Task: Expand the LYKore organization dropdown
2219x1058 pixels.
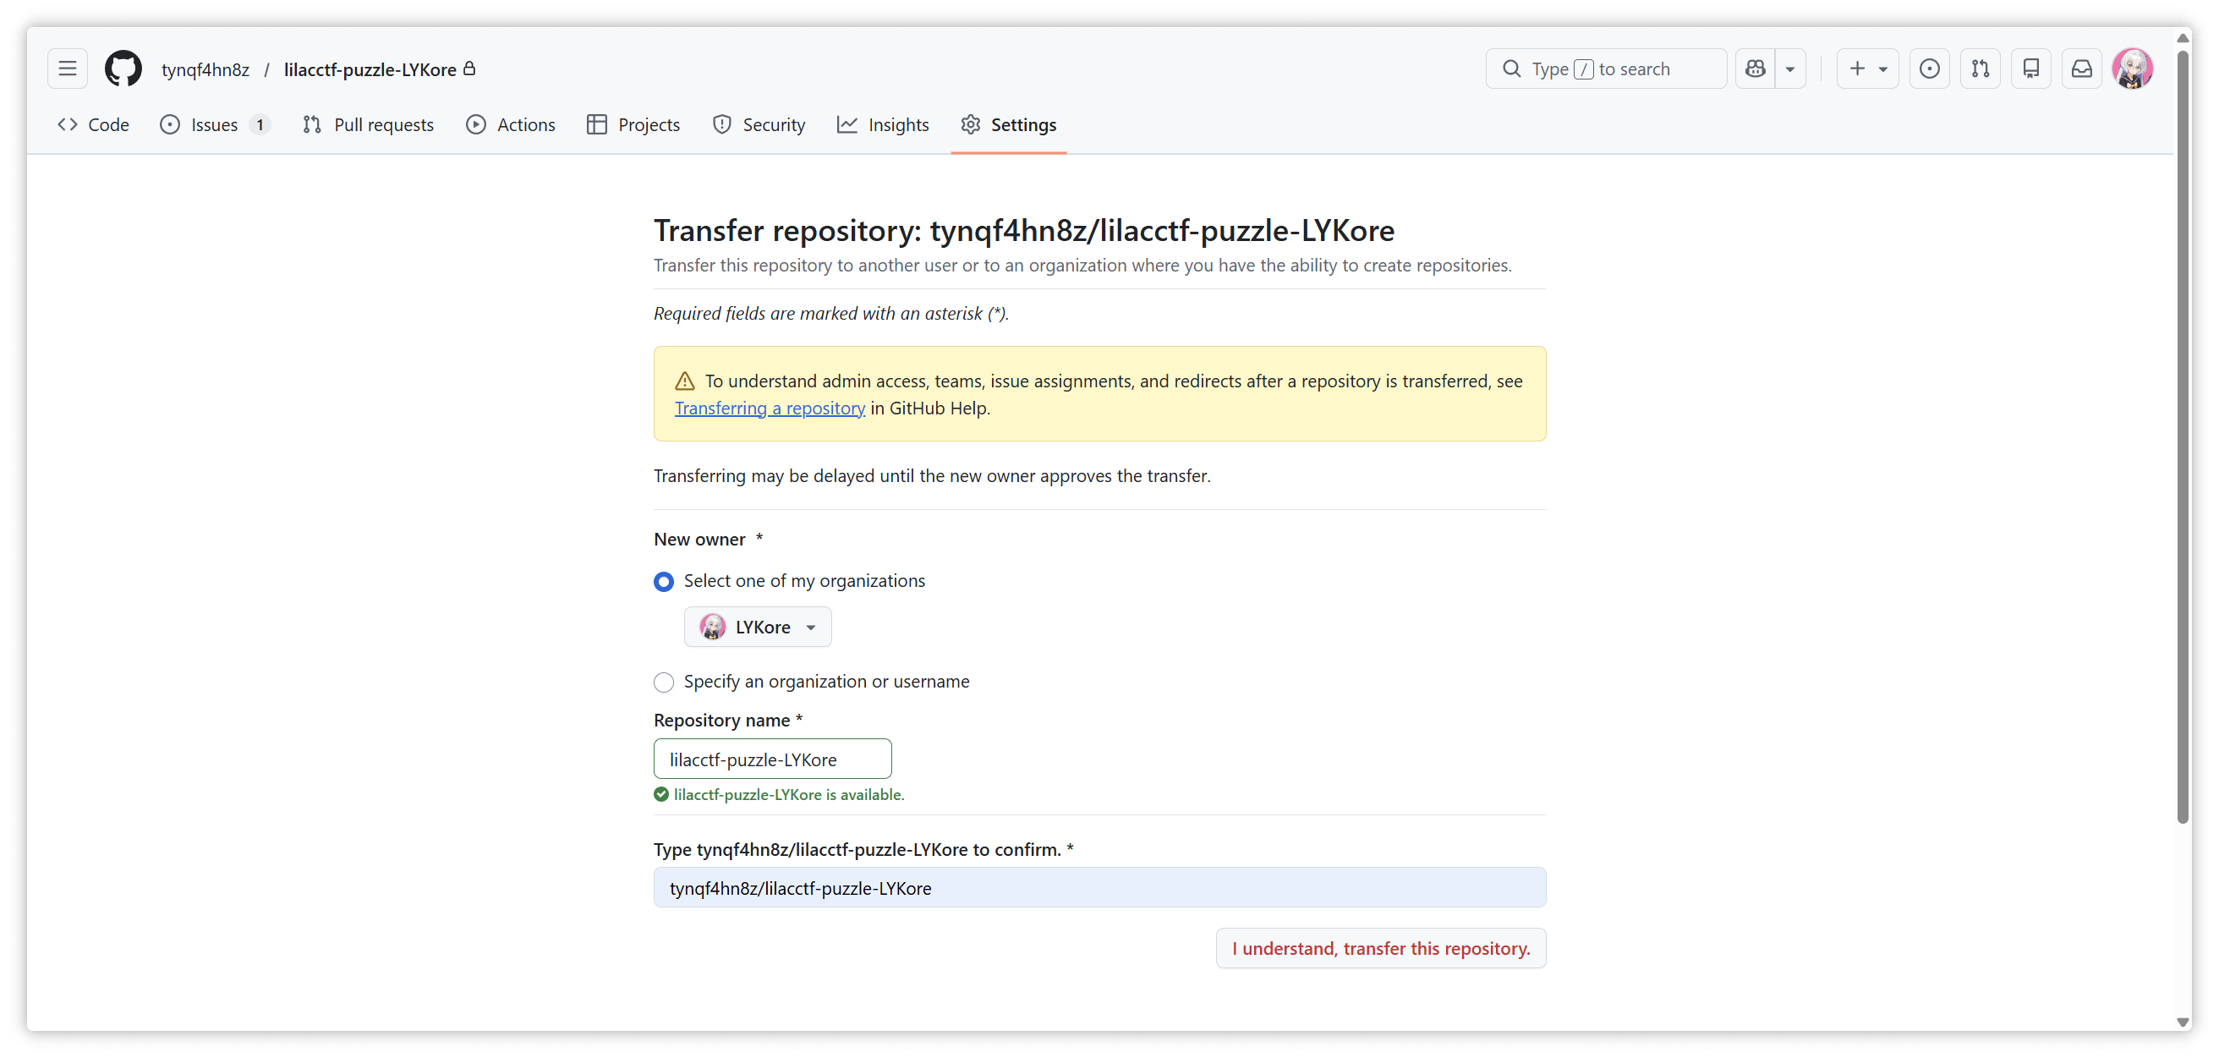Action: [758, 628]
